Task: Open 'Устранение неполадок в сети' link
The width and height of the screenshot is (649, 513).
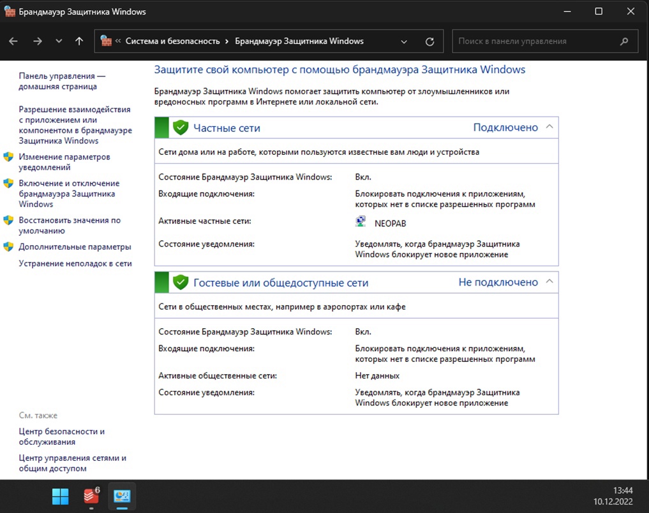Action: (75, 263)
